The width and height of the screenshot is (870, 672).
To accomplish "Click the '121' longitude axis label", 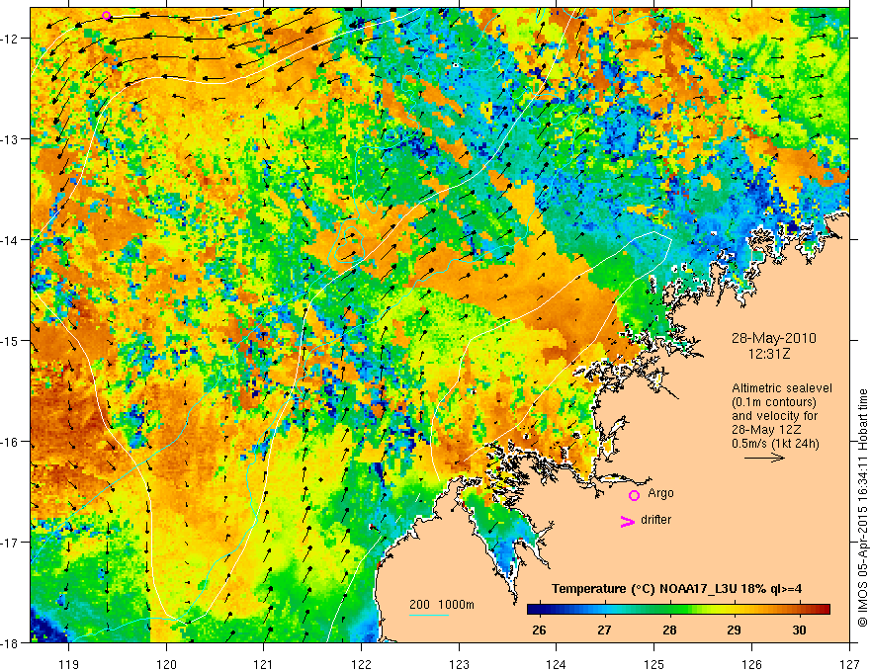I will (x=264, y=664).
